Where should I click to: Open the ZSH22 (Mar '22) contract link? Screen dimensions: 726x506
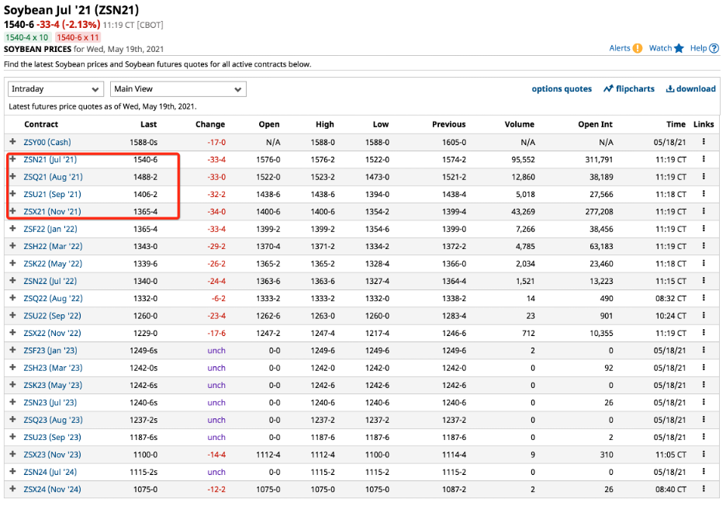pyautogui.click(x=53, y=247)
